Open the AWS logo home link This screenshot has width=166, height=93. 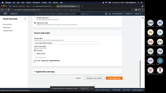[5, 13]
